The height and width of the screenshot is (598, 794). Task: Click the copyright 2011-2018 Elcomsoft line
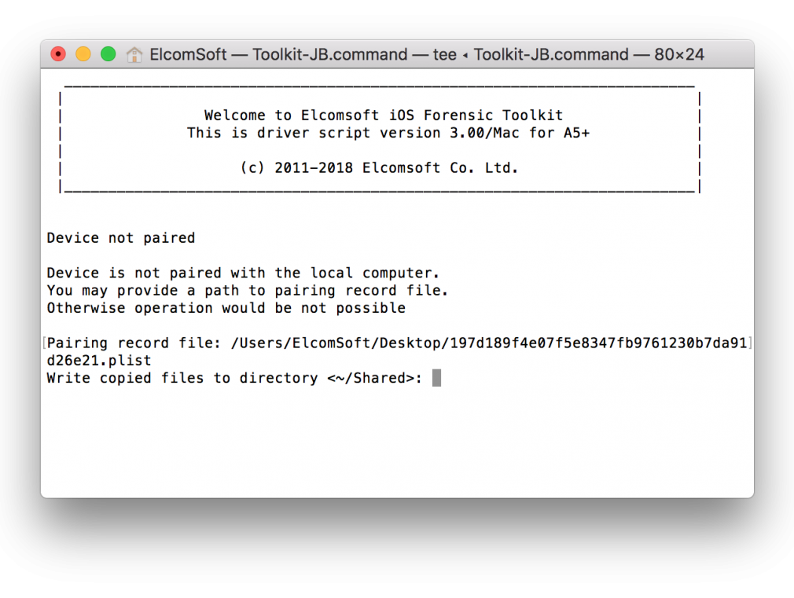pyautogui.click(x=379, y=167)
